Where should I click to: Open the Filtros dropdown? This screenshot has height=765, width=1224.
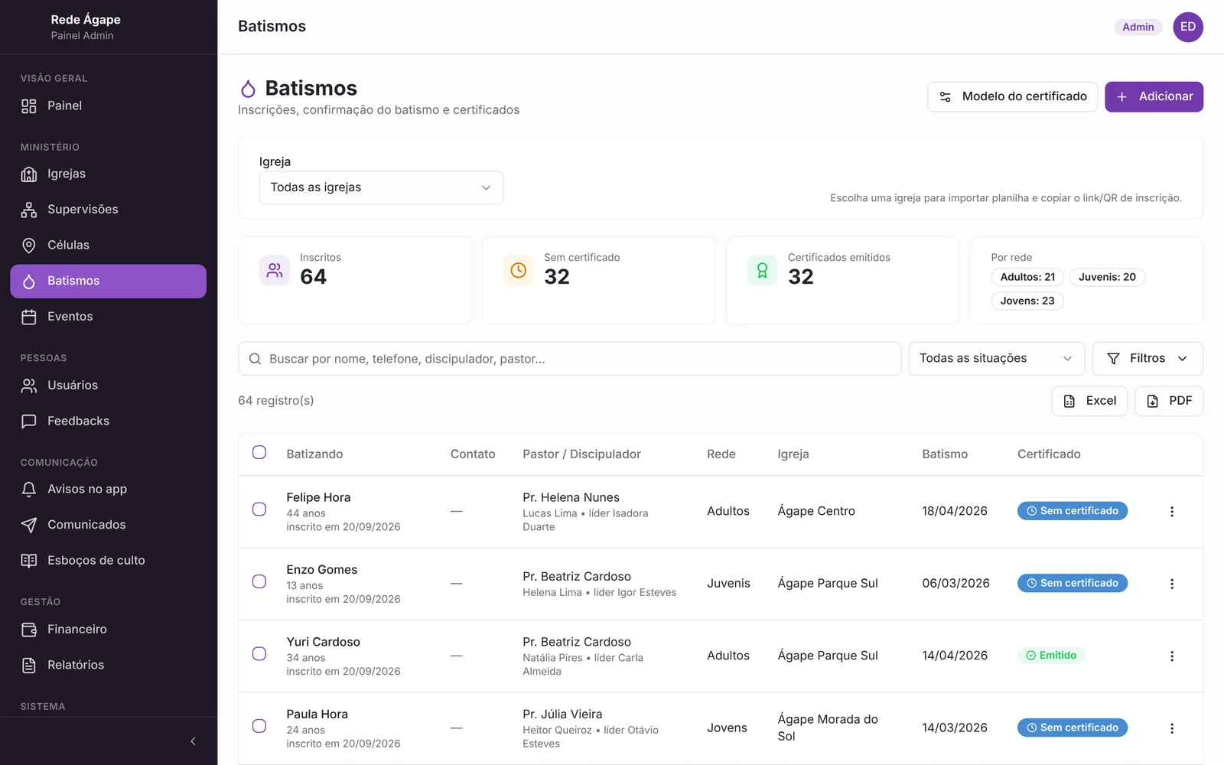click(x=1147, y=359)
